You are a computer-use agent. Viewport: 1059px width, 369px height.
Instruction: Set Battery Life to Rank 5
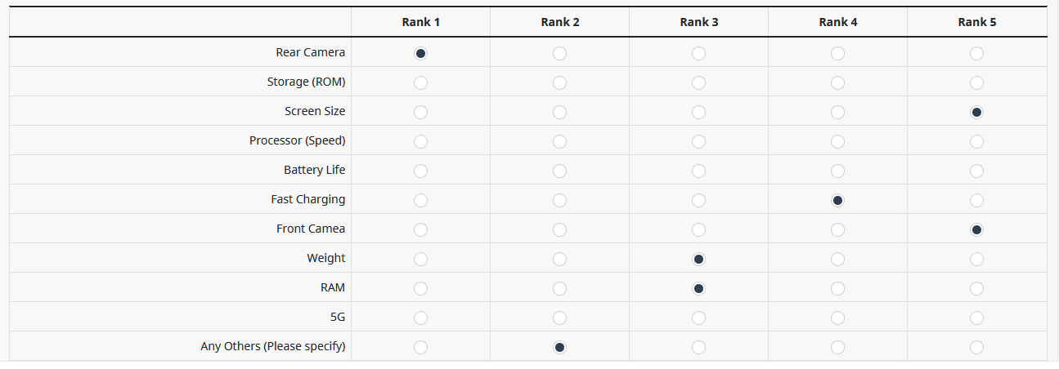click(976, 171)
